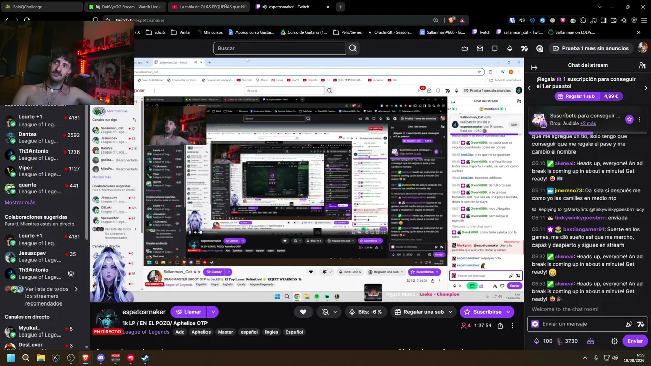Screen dimensions: 651x366
Task: Click the Windows Start button
Action: click(x=11, y=358)
